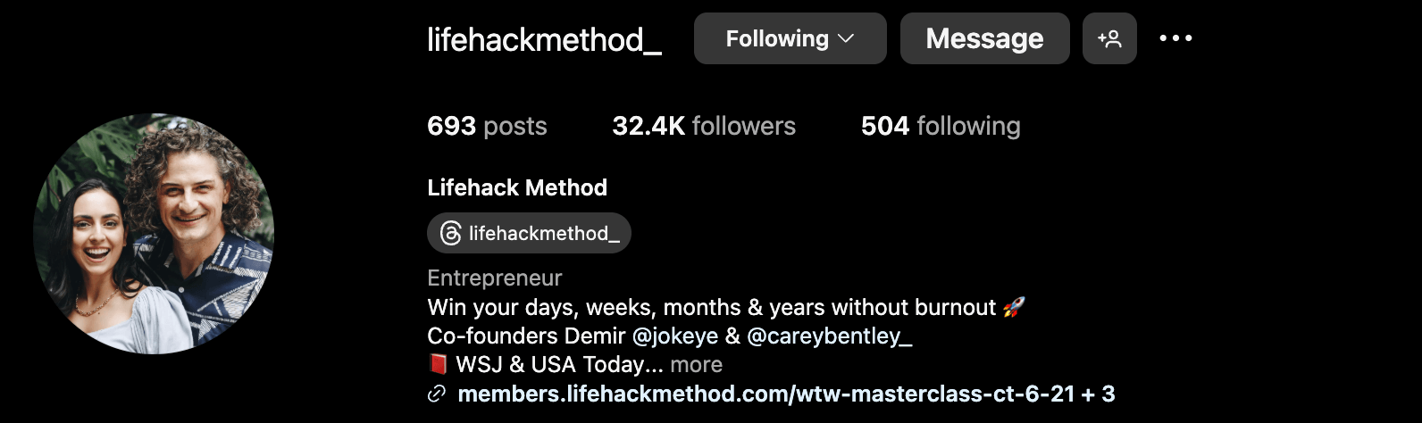Open the @jokeye profile mention
1422x423 pixels.
[674, 336]
